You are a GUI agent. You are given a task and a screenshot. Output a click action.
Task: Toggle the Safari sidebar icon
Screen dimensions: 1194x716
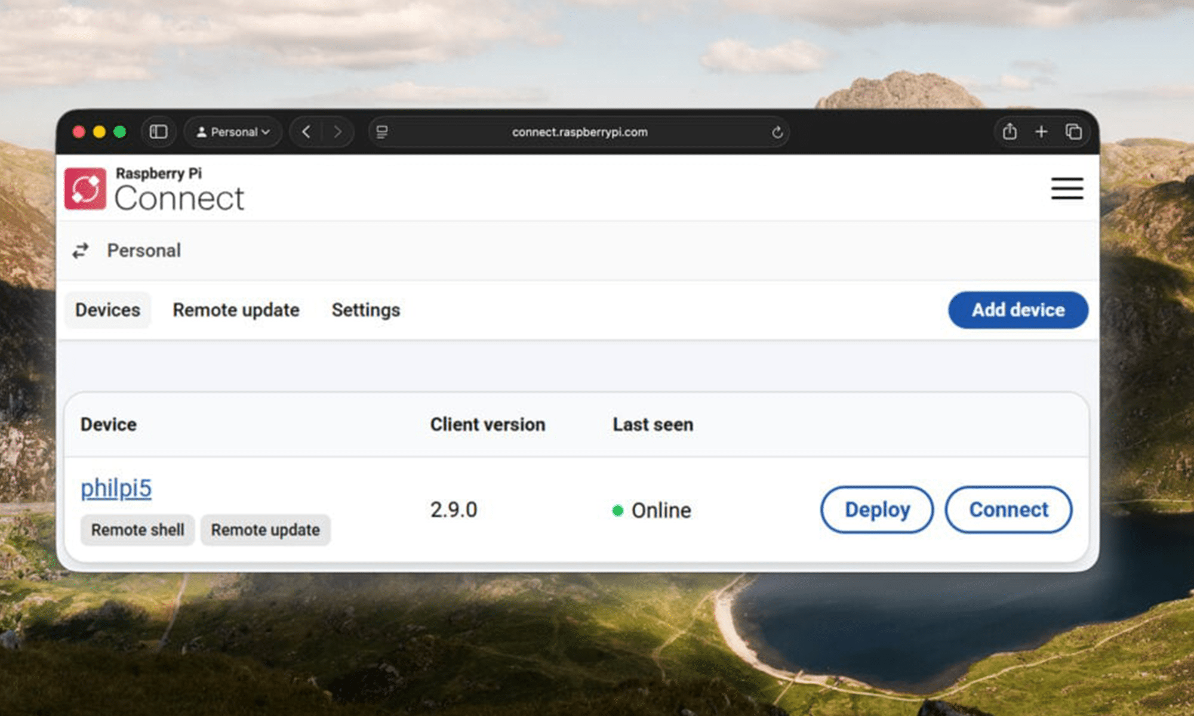(x=158, y=132)
